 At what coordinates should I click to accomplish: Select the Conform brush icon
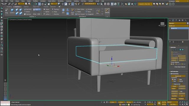[12, 11]
